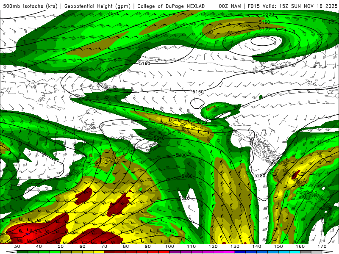Screen dimensions: 339x254
Task: Click the 5100 height contour label
Action: click(x=264, y=29)
